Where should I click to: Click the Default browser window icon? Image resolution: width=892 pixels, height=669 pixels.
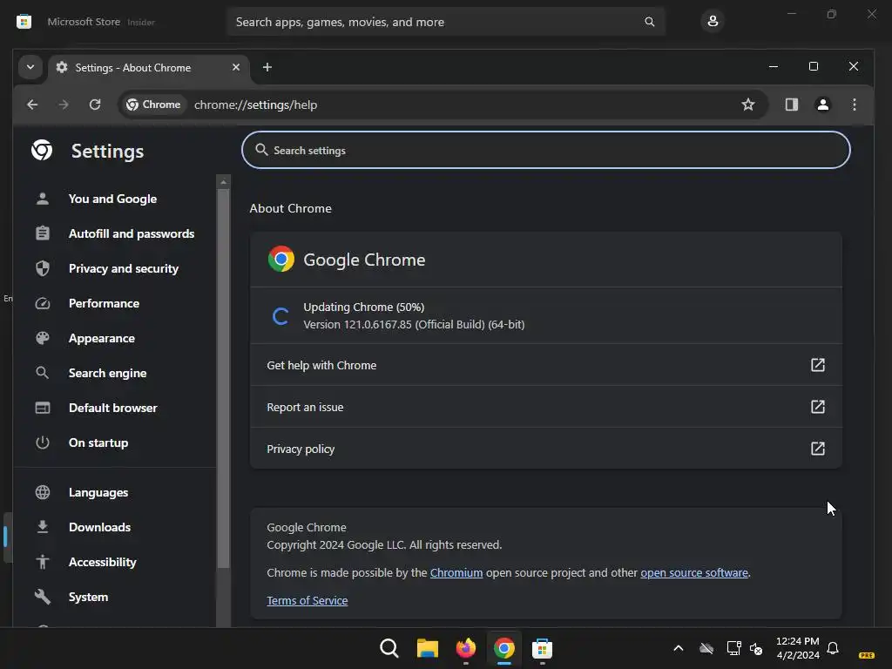tap(43, 408)
